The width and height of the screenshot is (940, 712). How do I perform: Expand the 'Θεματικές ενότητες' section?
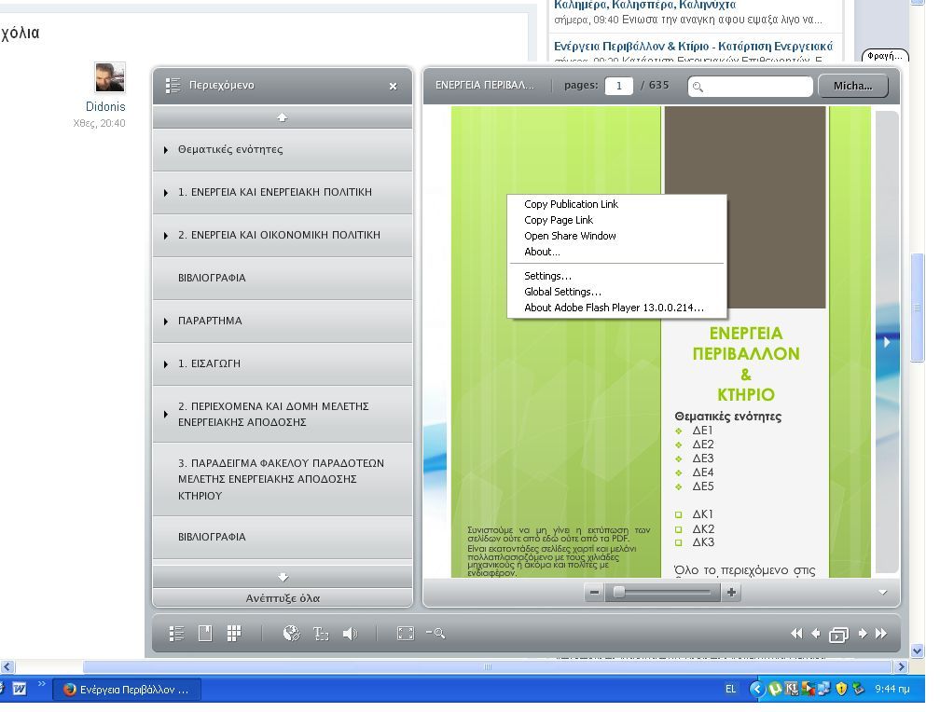[166, 150]
